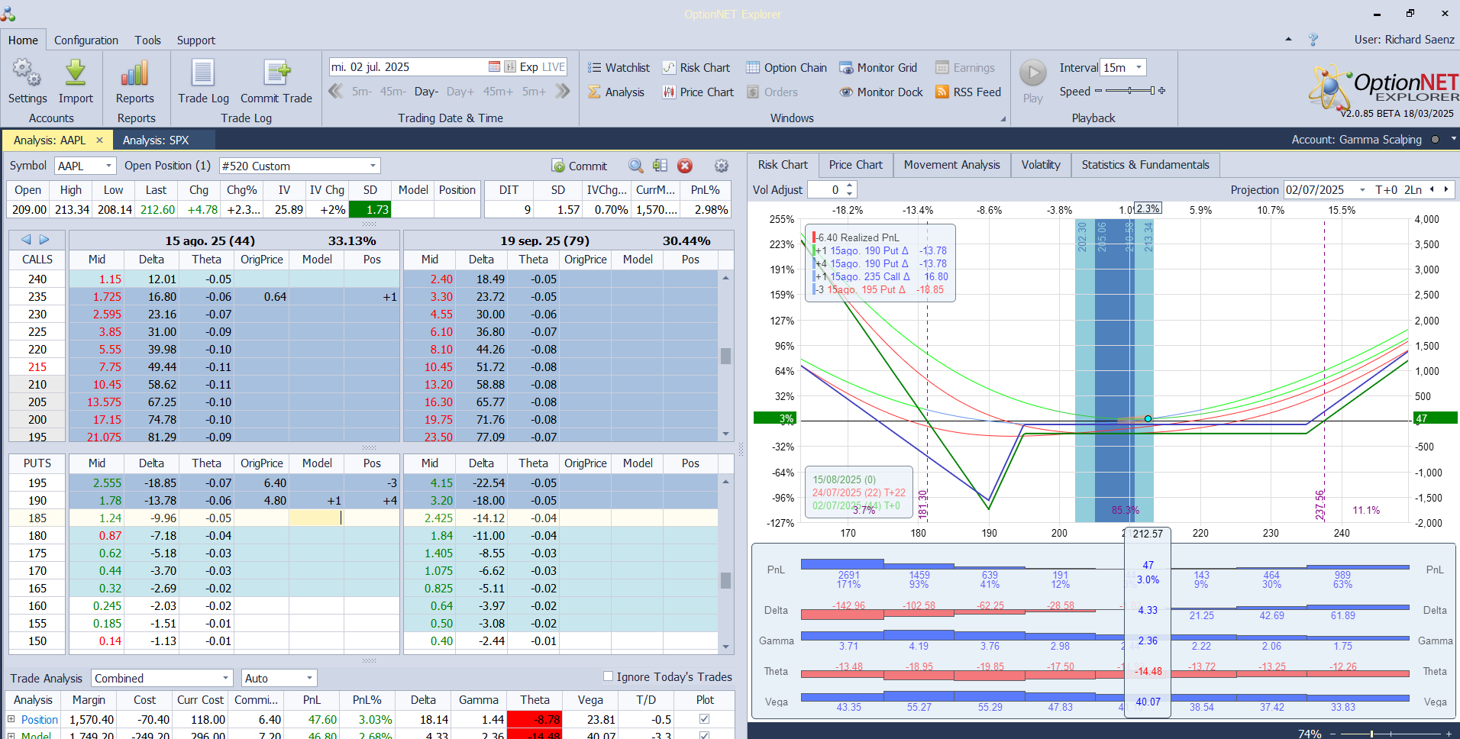Open the Monitor Grid window
1460x739 pixels.
pos(878,68)
